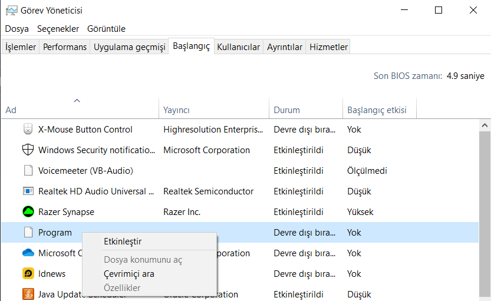491x301 pixels.
Task: Select the Razer Synapse row name
Action: pyautogui.click(x=66, y=212)
